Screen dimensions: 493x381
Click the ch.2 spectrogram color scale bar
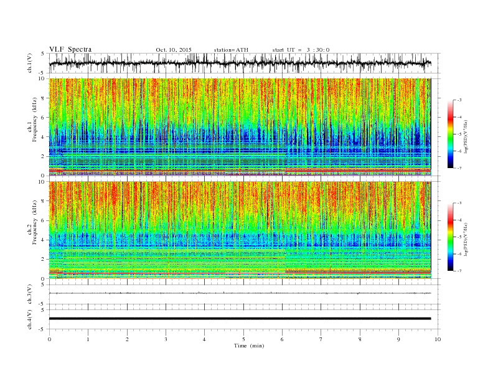pos(450,237)
